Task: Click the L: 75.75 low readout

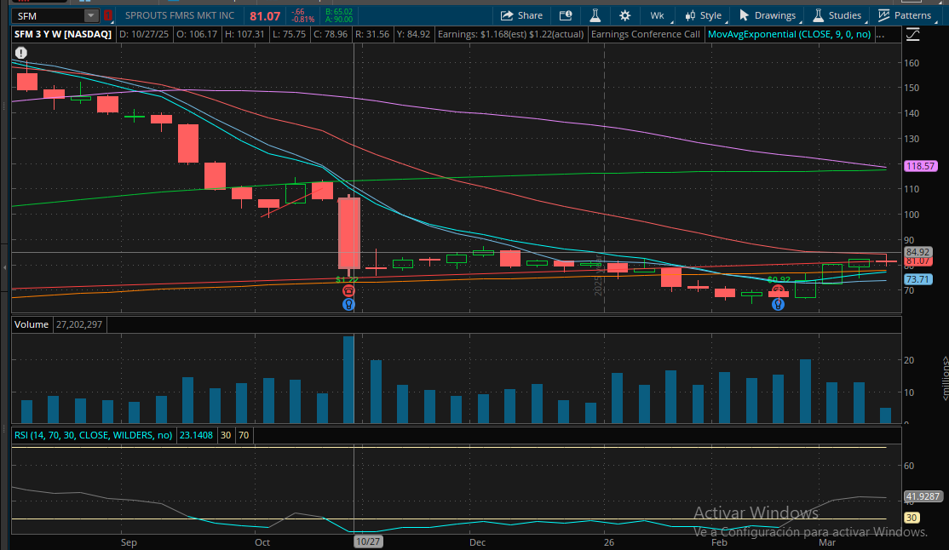Action: click(289, 35)
